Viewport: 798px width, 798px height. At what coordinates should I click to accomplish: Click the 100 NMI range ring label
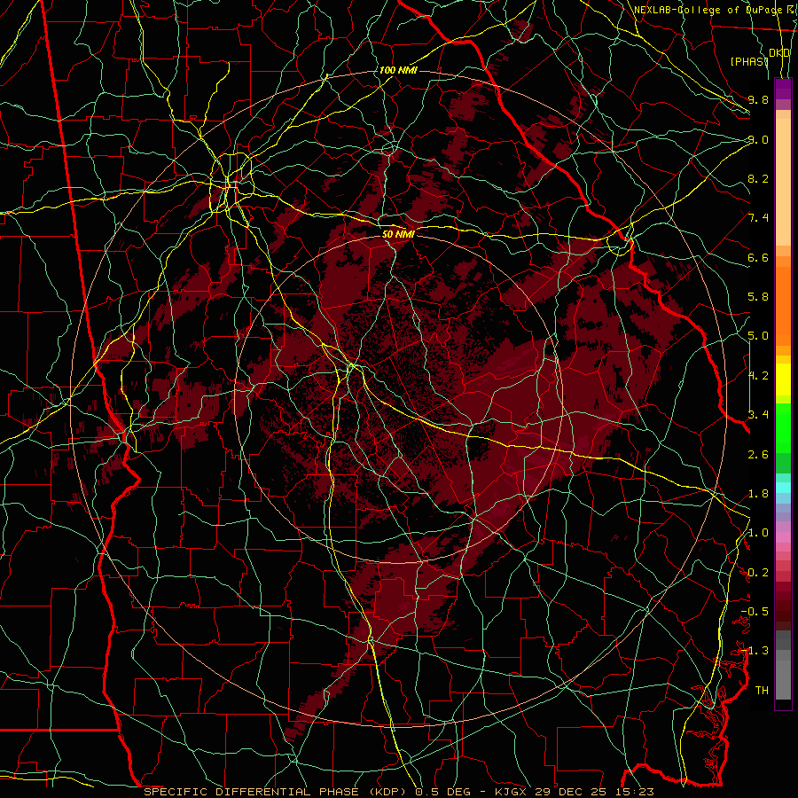coord(398,70)
